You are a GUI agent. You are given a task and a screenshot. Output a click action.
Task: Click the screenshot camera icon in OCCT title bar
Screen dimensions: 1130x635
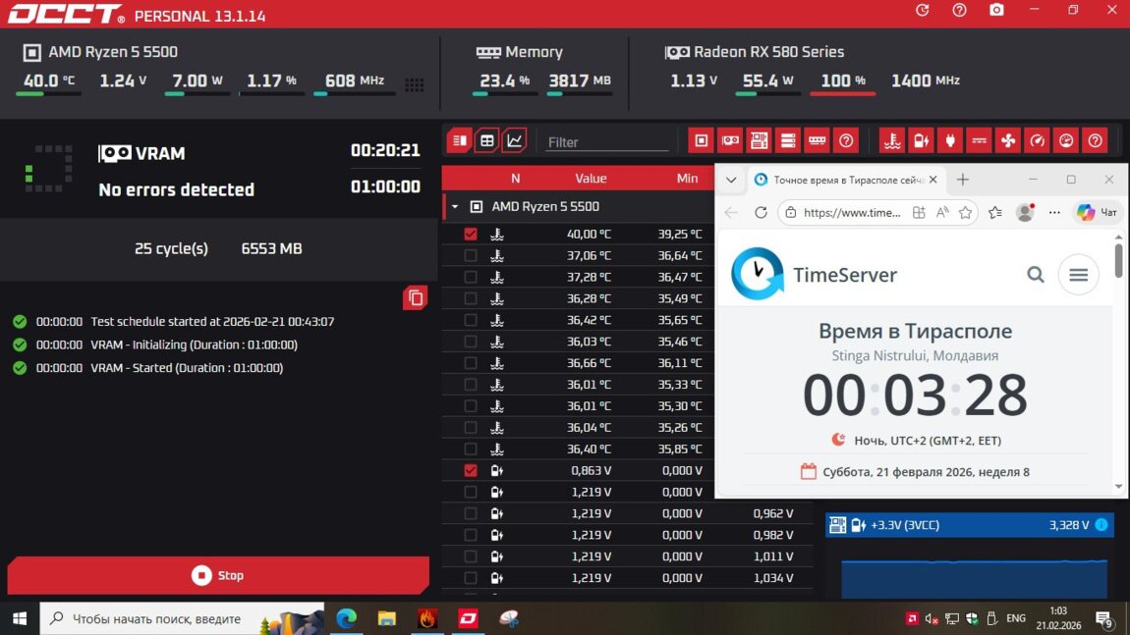coord(996,10)
